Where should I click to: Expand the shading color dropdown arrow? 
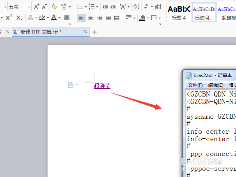148,18
